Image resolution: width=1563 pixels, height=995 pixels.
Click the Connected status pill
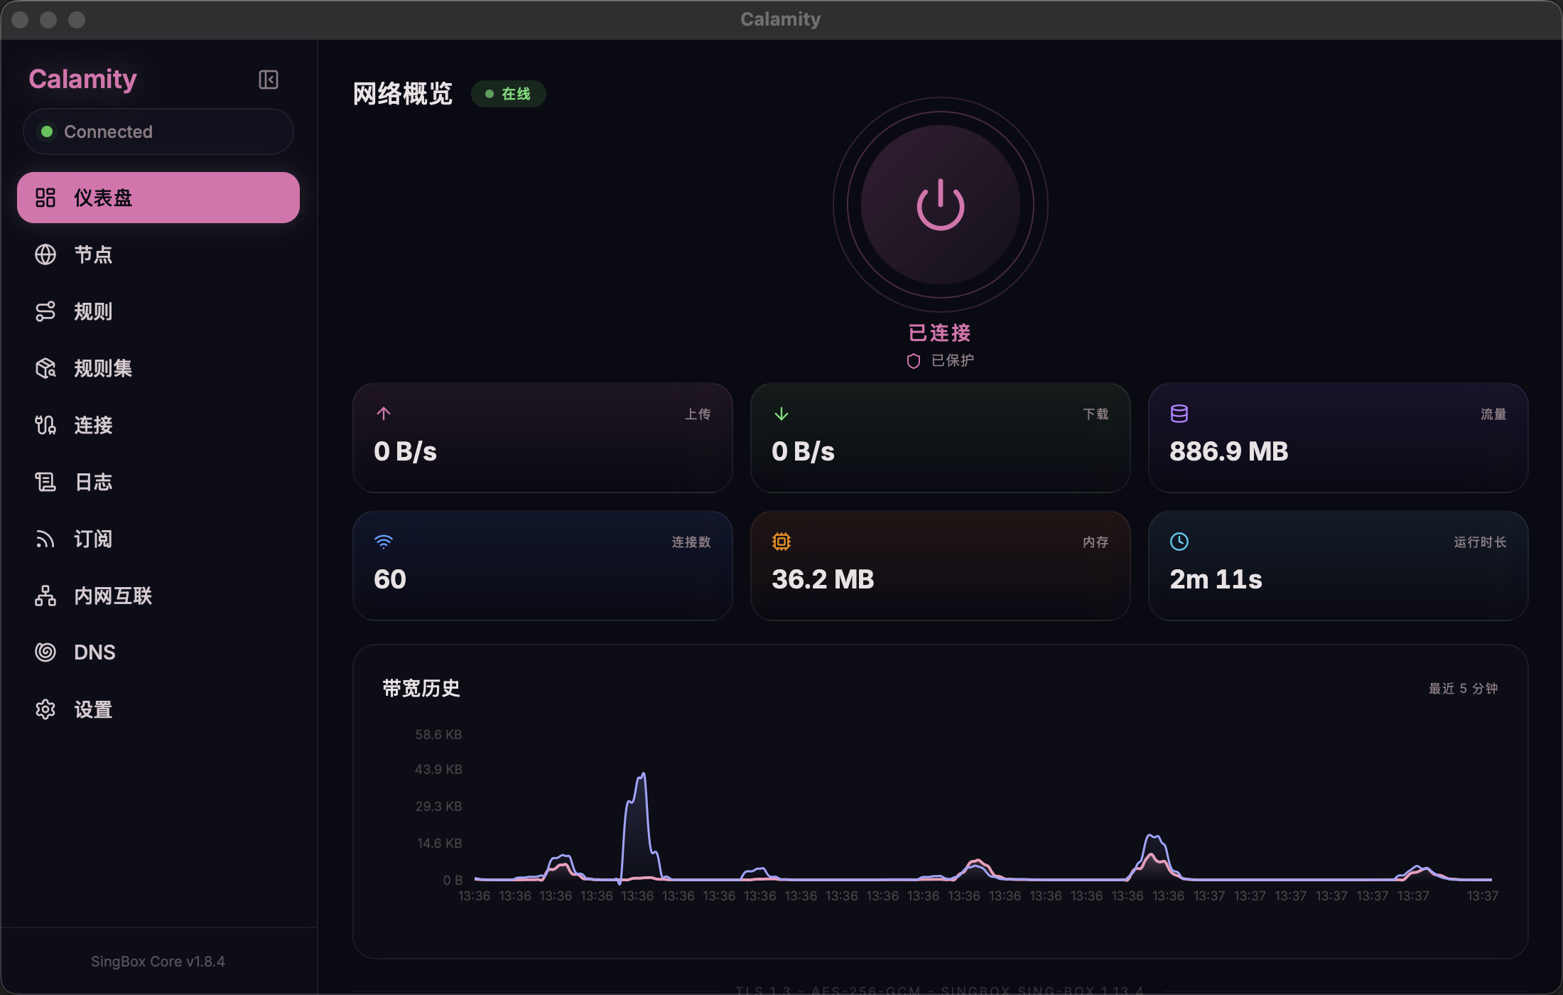click(x=158, y=131)
